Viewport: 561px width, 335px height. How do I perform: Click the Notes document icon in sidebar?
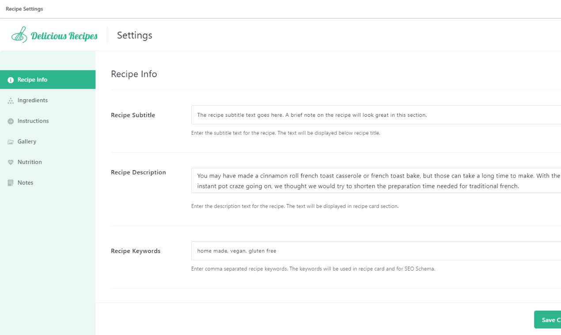coord(11,183)
